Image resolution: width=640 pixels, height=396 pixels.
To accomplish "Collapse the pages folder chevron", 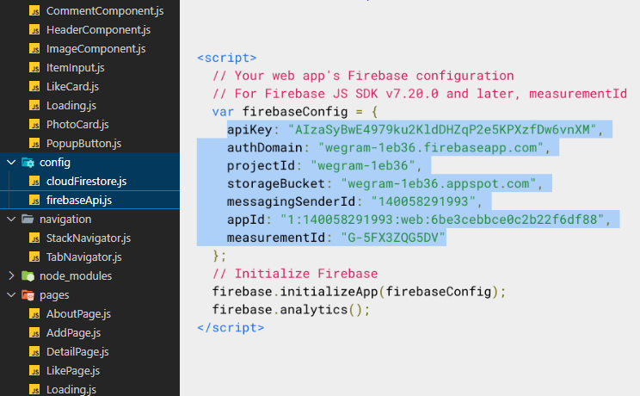I will coord(11,294).
